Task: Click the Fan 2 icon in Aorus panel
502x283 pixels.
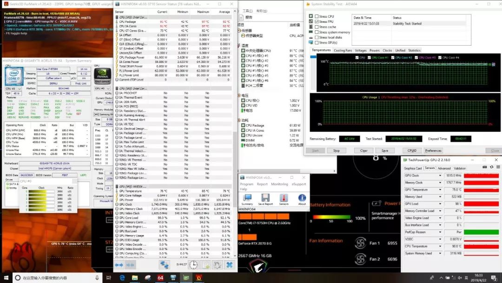Action: pyautogui.click(x=361, y=259)
